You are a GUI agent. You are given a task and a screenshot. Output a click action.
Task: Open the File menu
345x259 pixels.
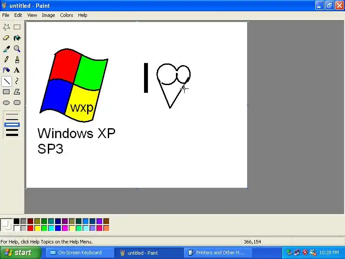pyautogui.click(x=6, y=15)
